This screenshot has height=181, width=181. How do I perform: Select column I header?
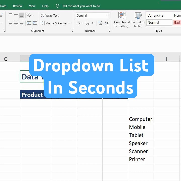[x=166, y=59]
